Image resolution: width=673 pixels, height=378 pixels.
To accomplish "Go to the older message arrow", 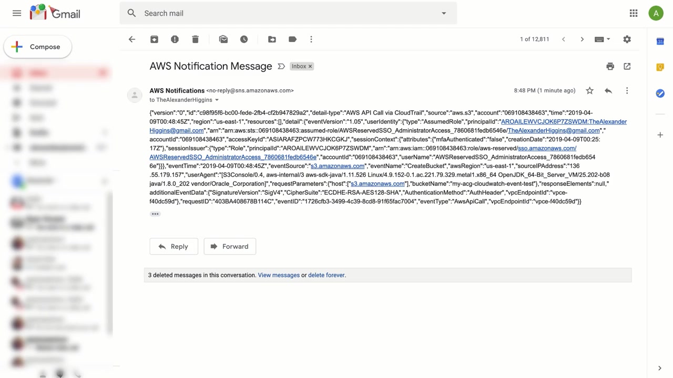I will coord(582,39).
